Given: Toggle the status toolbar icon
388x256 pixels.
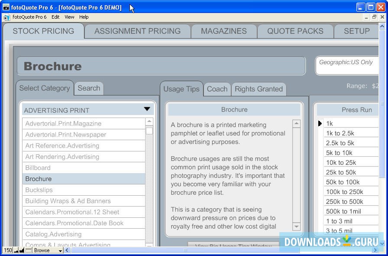Looking at the screenshot, I should (x=29, y=250).
